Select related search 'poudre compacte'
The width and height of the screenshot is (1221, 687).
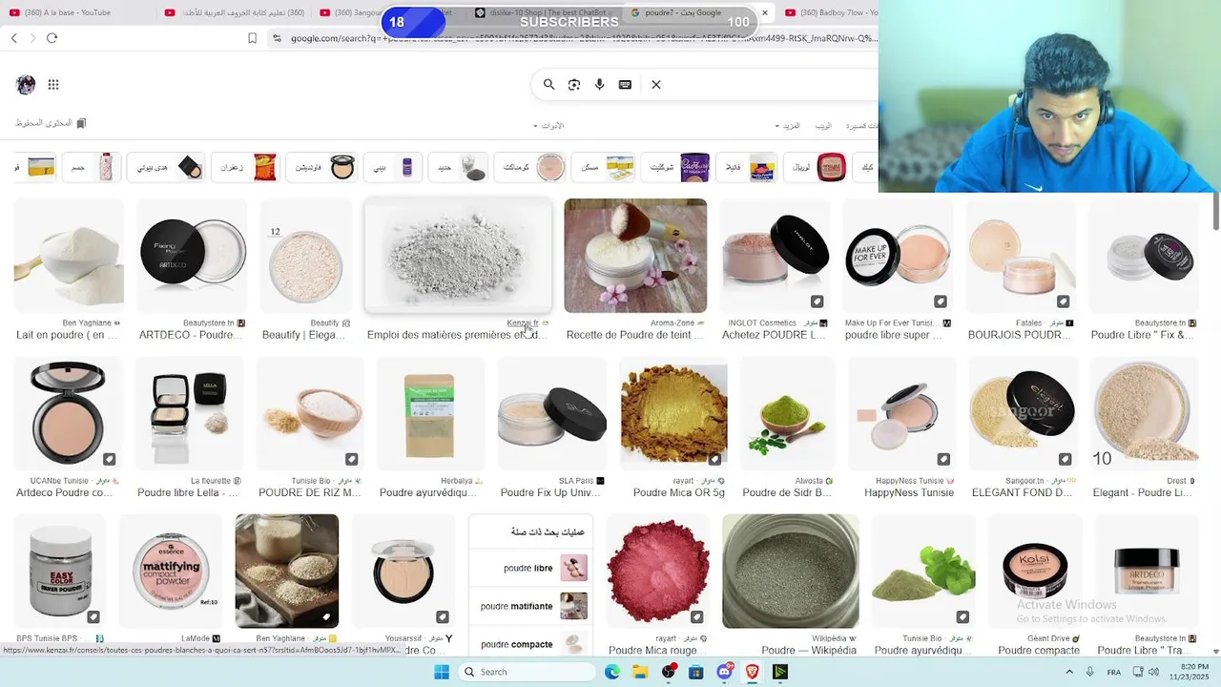pyautogui.click(x=530, y=644)
